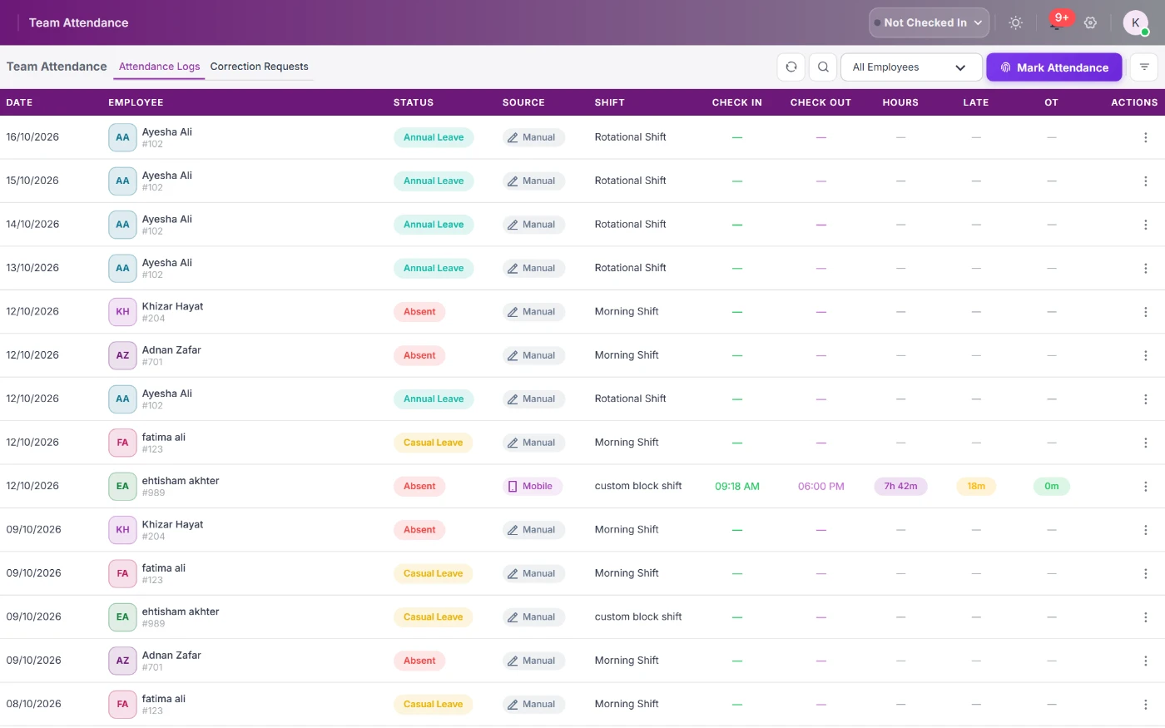Click the FA avatar on 12/10/2026 row
This screenshot has width=1165, height=728.
[x=122, y=443]
